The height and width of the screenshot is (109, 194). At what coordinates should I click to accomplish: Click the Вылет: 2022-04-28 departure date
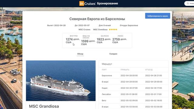(x=56, y=25)
